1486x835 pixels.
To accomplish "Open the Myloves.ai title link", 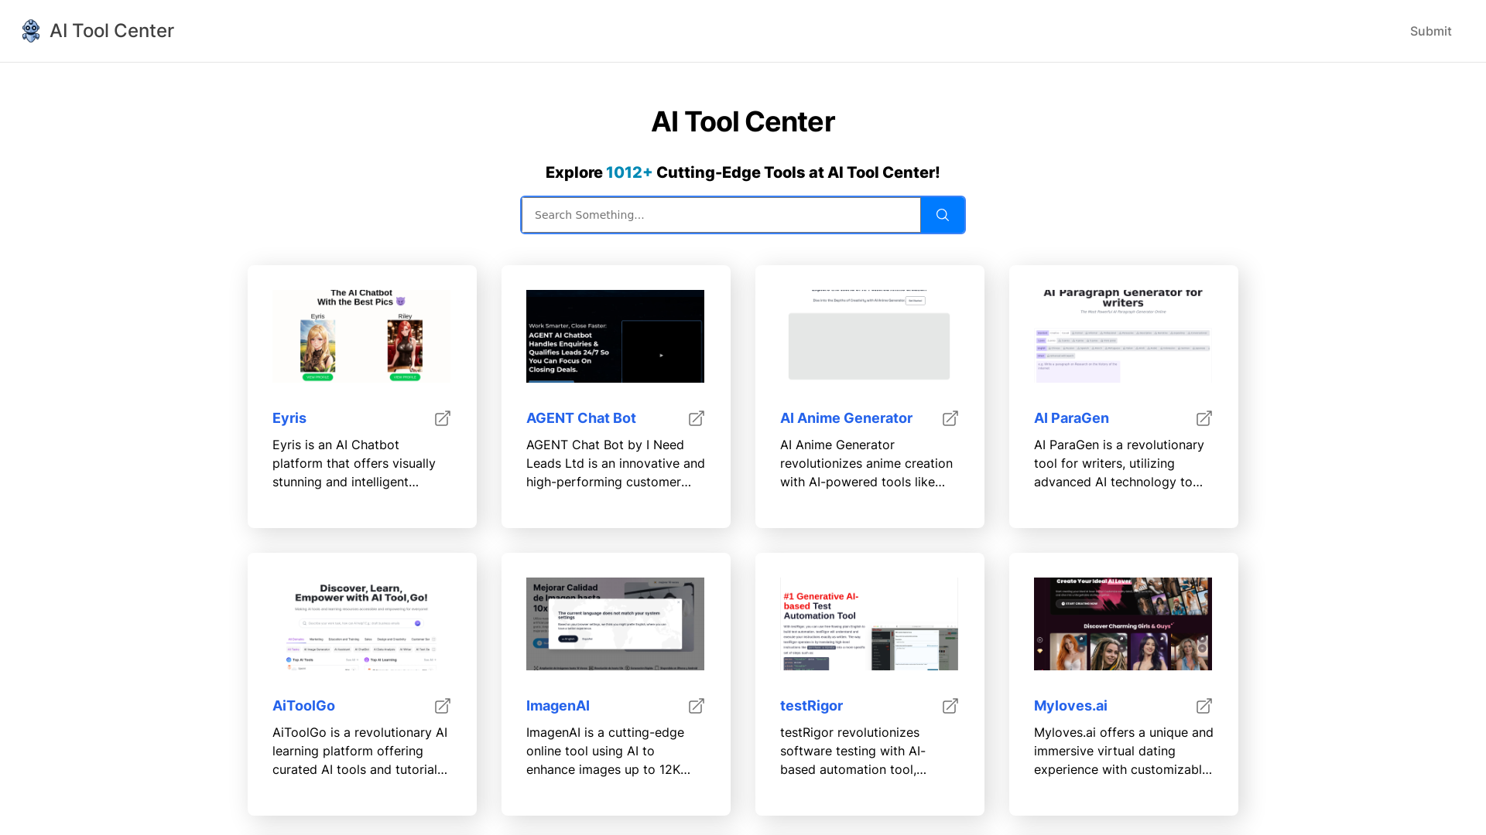I will [1070, 706].
